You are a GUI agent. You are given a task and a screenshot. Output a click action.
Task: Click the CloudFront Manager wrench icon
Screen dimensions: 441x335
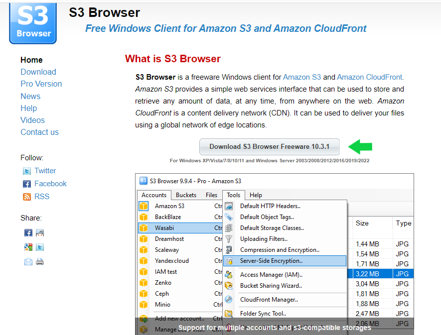(229, 300)
